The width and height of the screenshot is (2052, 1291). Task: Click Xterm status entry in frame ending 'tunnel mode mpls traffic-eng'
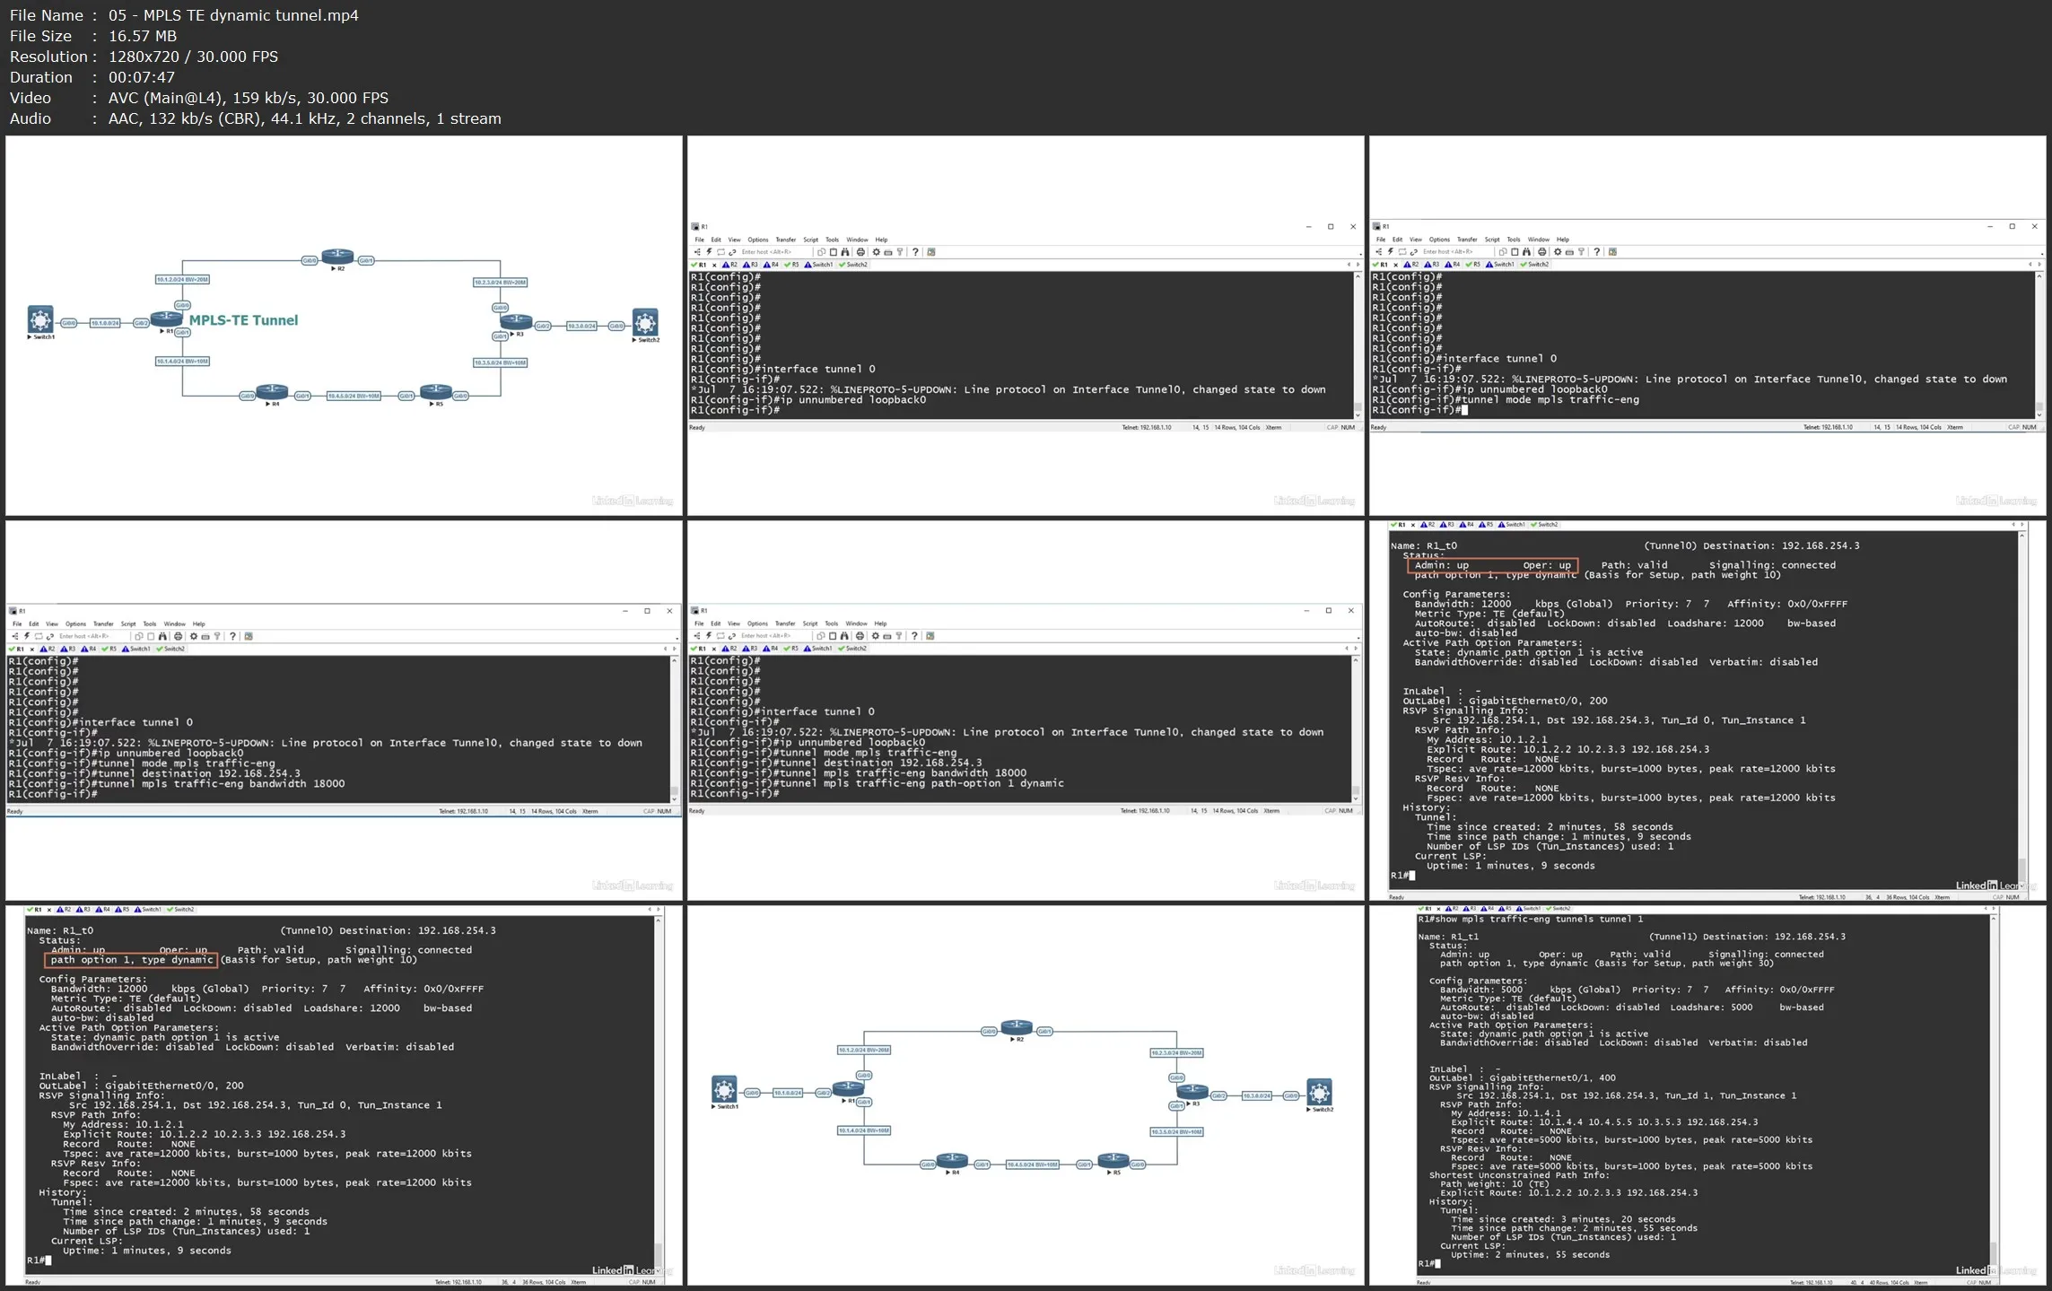click(x=1955, y=427)
